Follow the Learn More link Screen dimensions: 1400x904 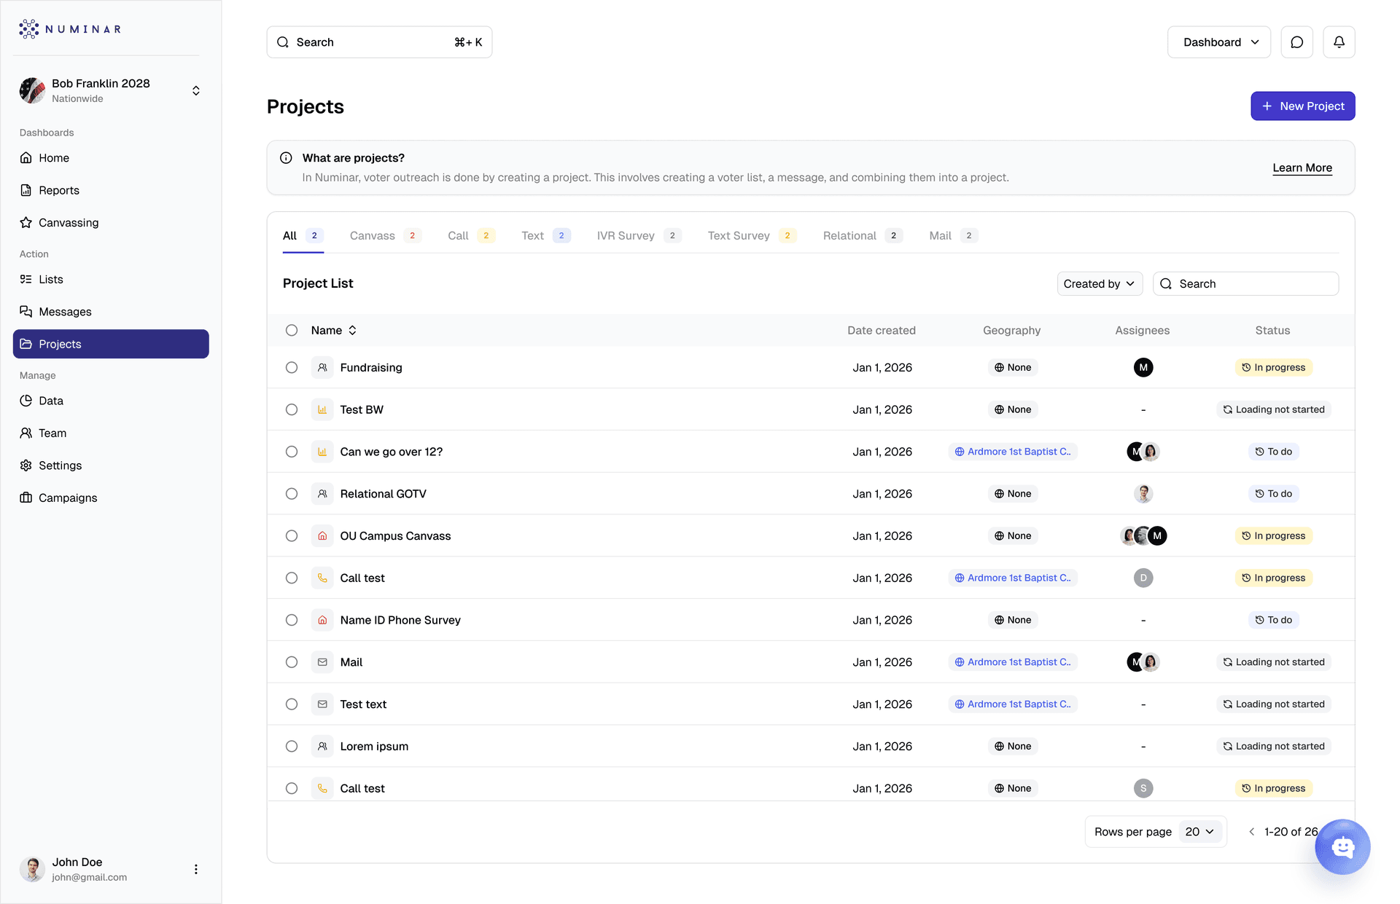pyautogui.click(x=1302, y=168)
